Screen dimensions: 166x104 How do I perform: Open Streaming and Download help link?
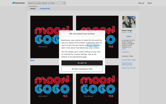coord(127,64)
